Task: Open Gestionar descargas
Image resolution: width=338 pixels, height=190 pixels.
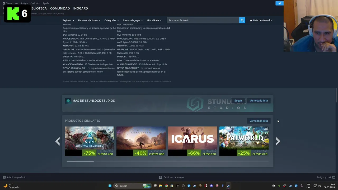Action: [x=173, y=177]
